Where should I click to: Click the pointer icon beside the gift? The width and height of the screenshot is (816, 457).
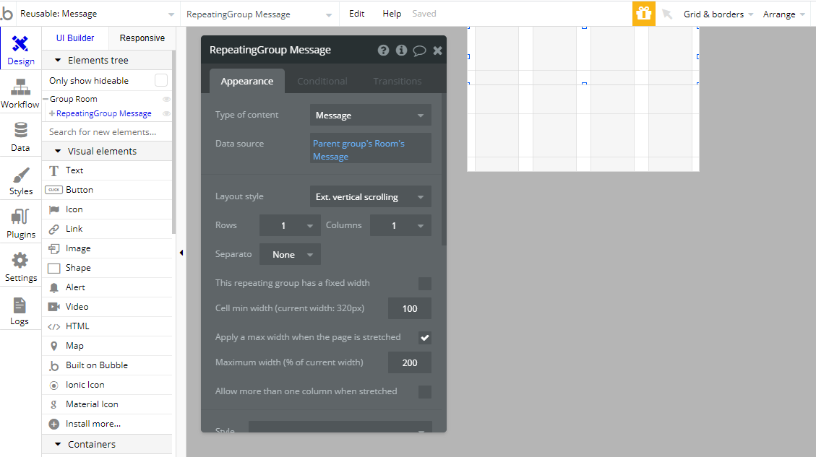click(666, 14)
